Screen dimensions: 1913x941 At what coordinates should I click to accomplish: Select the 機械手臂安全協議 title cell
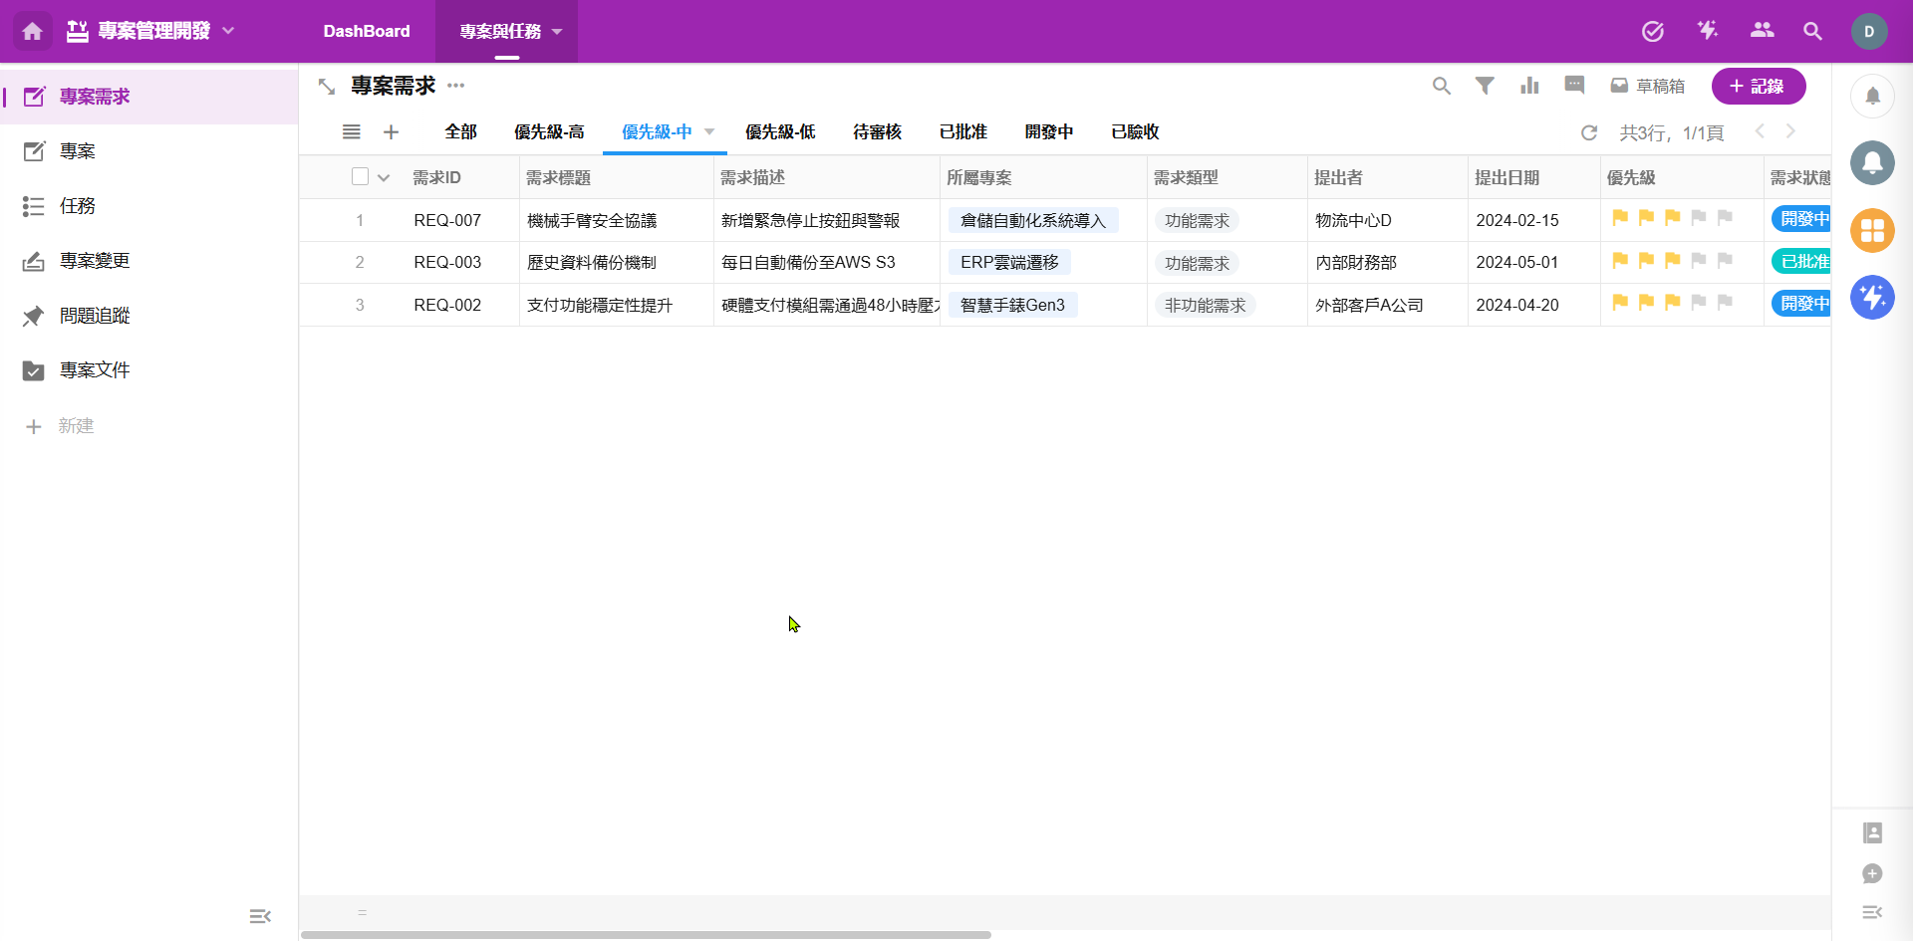click(x=616, y=220)
